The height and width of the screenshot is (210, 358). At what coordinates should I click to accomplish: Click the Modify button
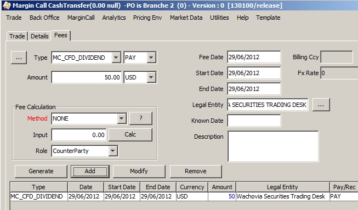[x=139, y=172]
